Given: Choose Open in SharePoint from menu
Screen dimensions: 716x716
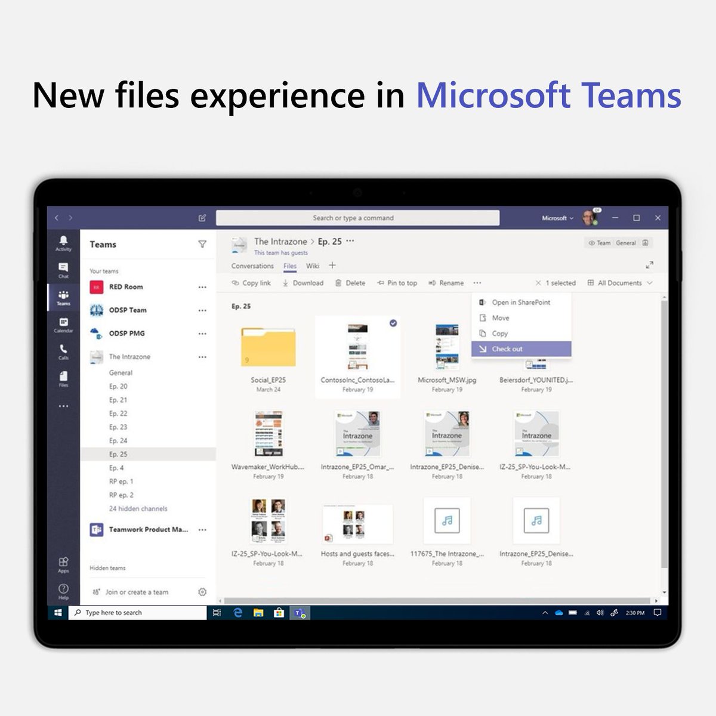Looking at the screenshot, I should click(521, 303).
